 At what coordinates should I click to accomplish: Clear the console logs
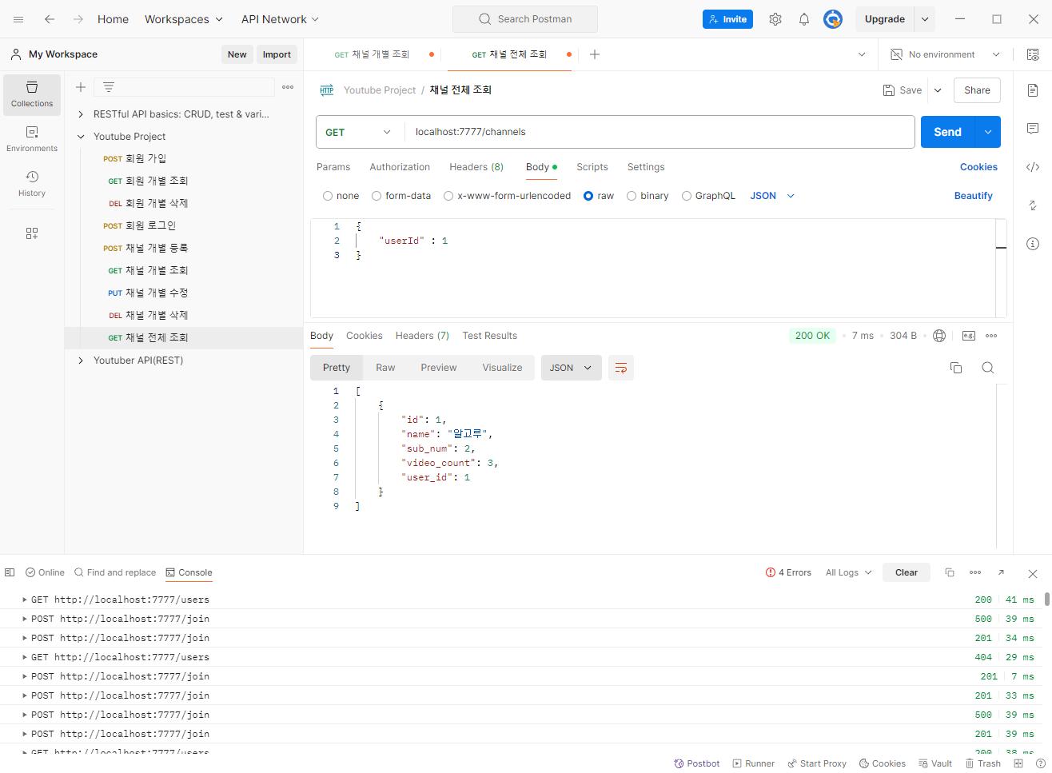(907, 572)
